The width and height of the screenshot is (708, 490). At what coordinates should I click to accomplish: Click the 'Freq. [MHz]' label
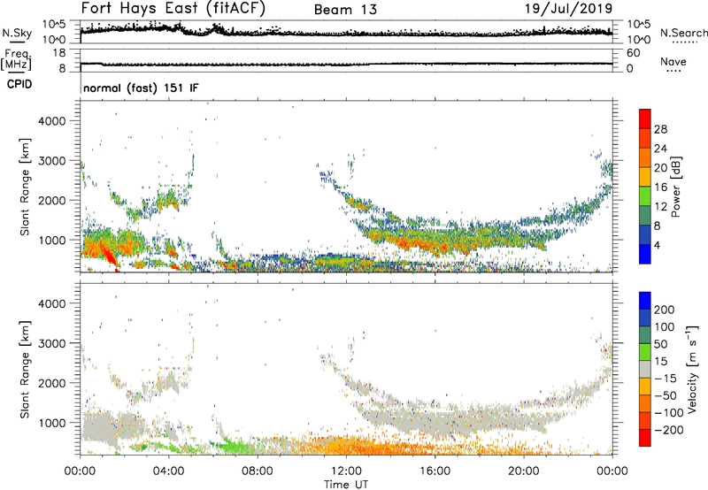17,59
